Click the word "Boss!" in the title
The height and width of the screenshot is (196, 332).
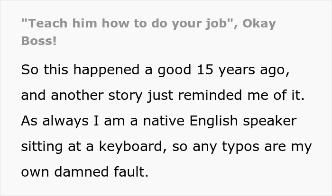(x=39, y=41)
